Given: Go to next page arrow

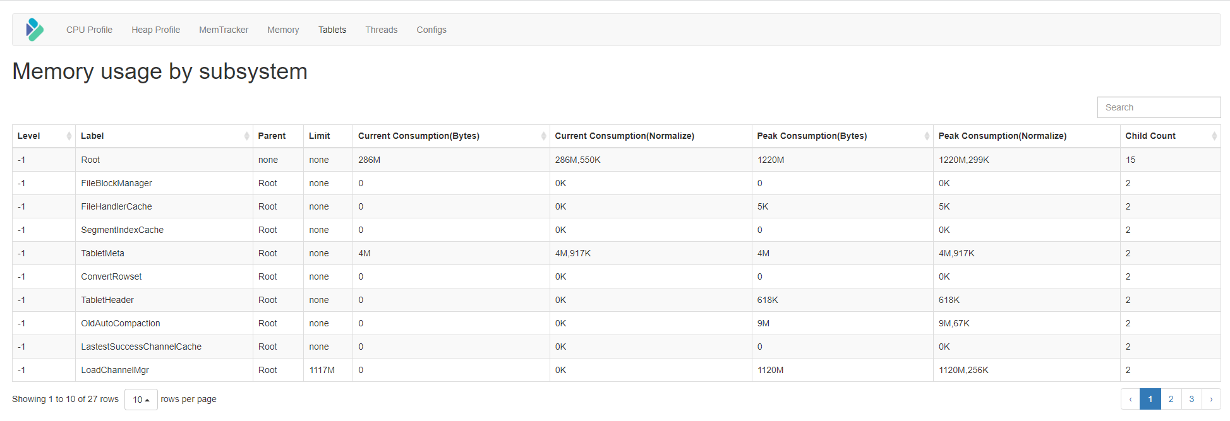Looking at the screenshot, I should point(1211,399).
